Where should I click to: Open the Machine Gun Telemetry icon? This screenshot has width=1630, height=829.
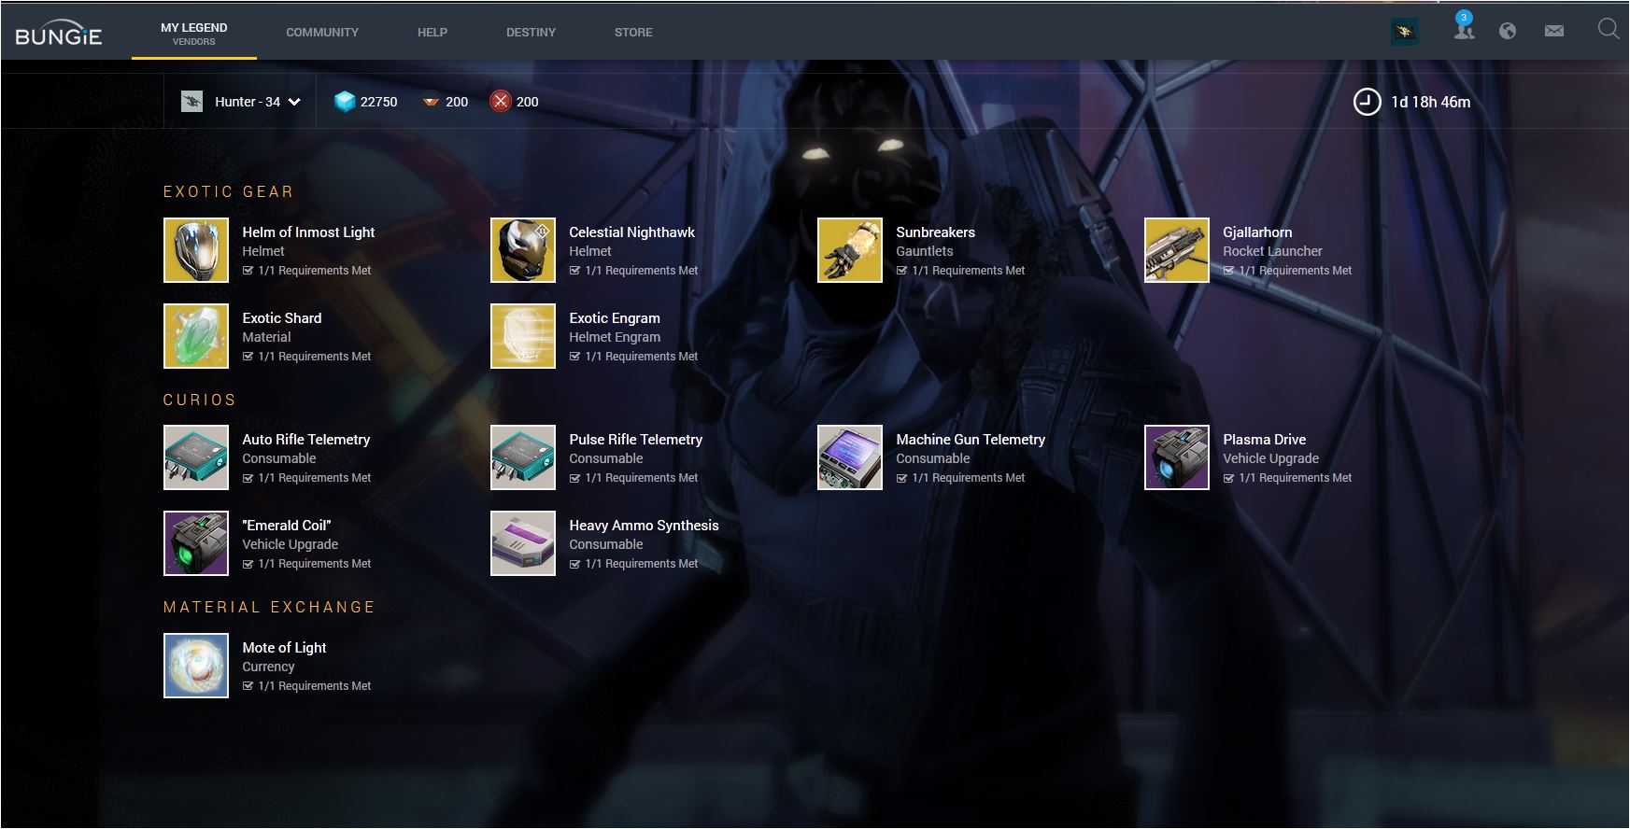(850, 457)
